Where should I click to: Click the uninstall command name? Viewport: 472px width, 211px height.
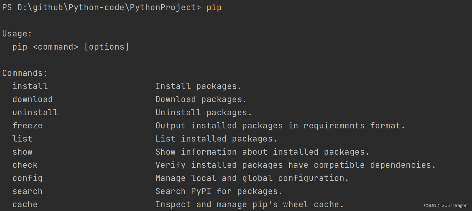click(35, 113)
